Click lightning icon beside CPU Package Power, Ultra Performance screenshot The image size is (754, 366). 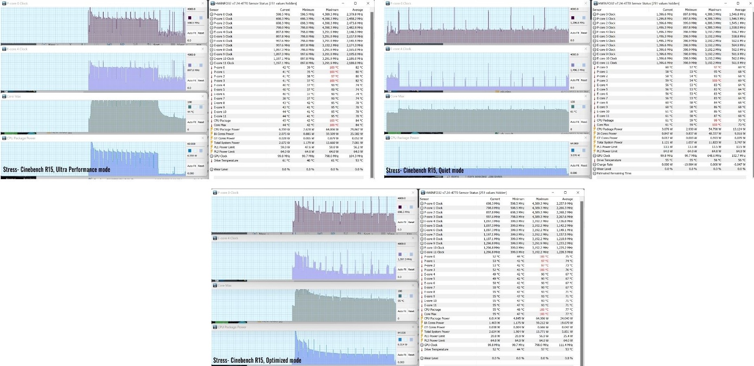coord(211,130)
